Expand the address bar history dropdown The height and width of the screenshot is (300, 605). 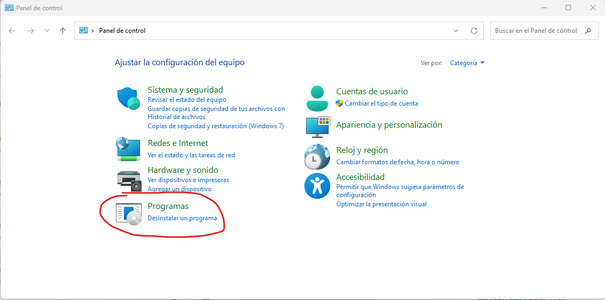tap(456, 31)
